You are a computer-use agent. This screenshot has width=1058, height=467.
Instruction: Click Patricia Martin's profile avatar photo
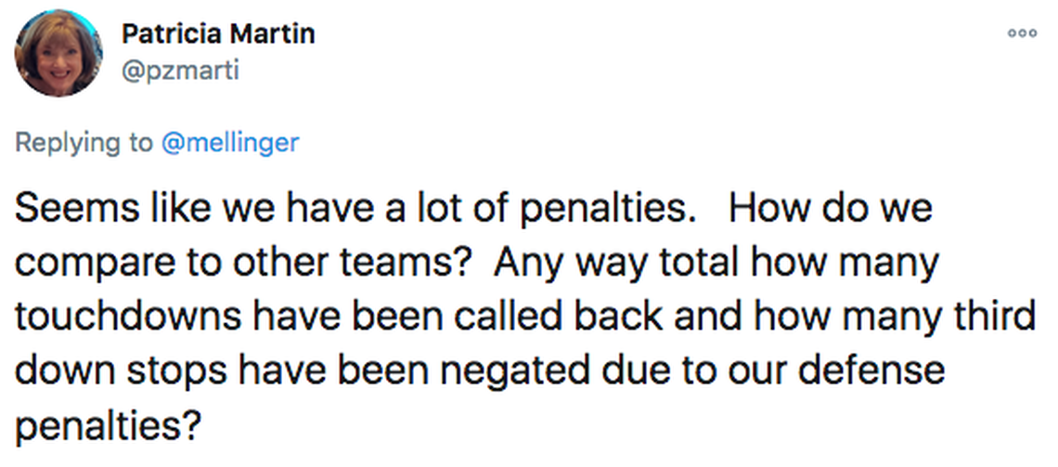[x=58, y=53]
